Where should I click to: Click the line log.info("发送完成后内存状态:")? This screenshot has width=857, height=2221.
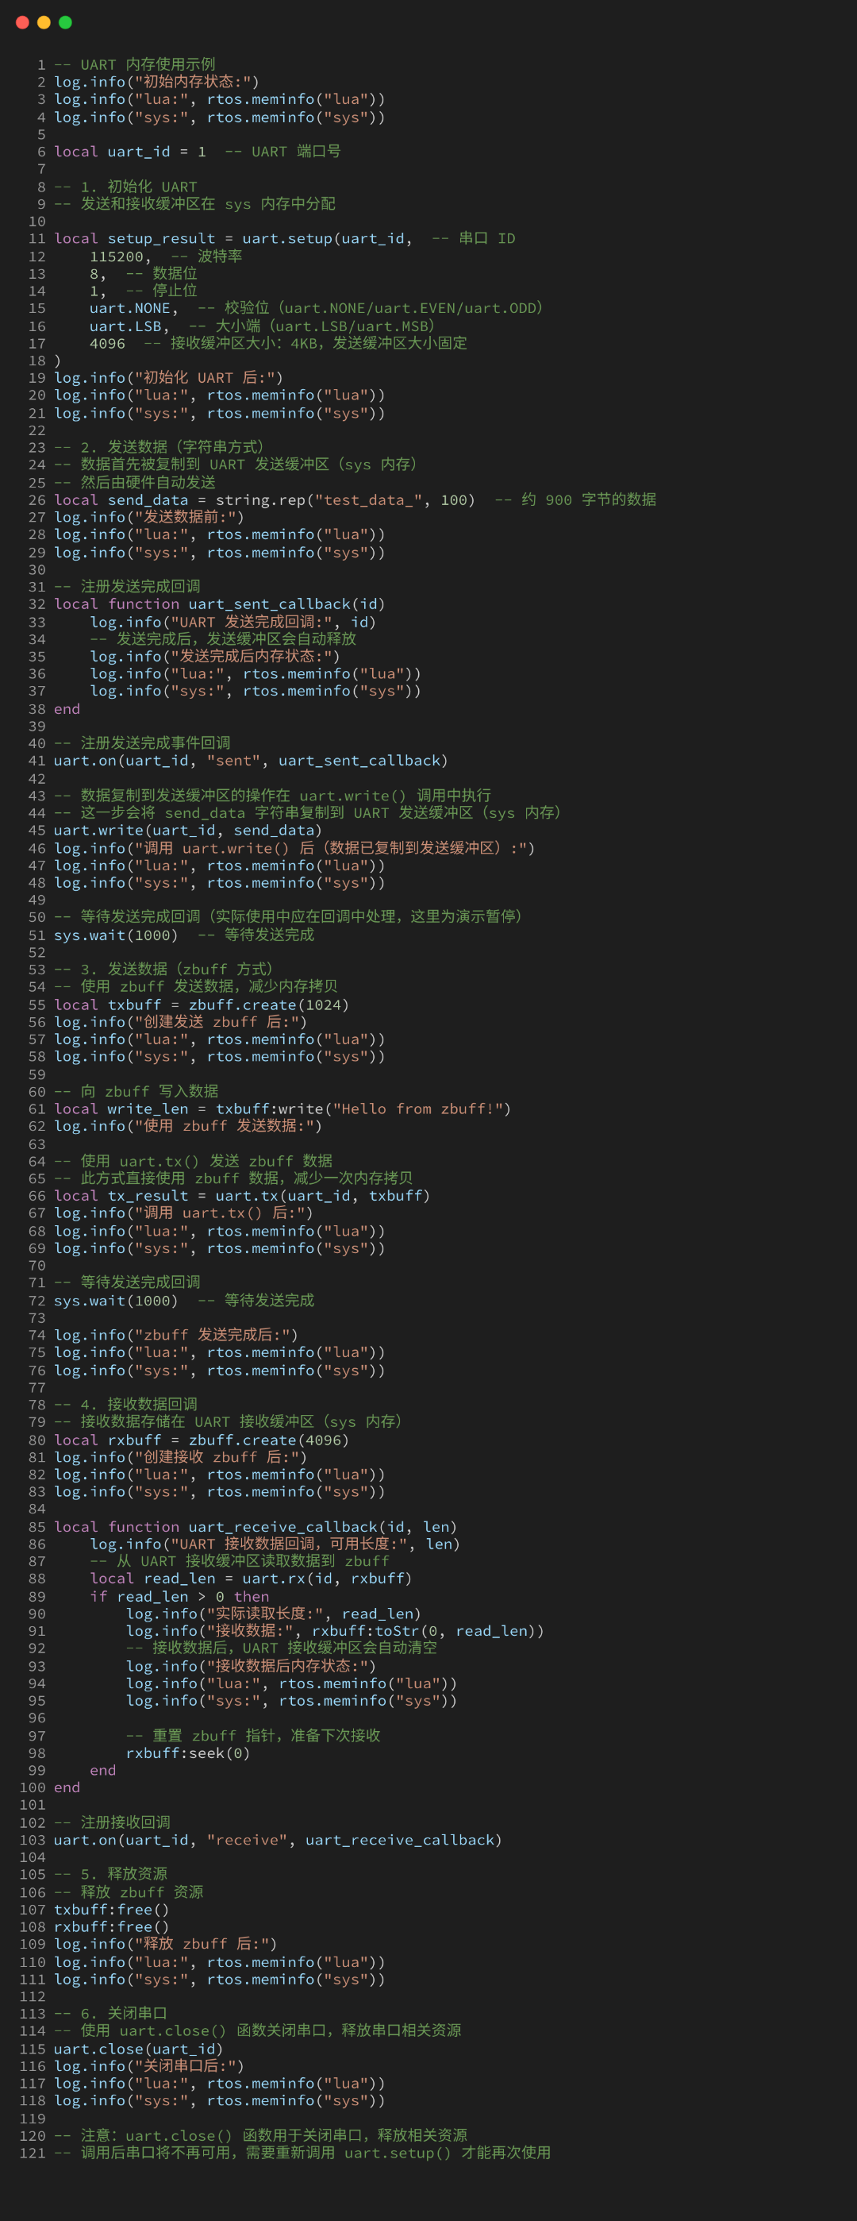pyautogui.click(x=215, y=656)
